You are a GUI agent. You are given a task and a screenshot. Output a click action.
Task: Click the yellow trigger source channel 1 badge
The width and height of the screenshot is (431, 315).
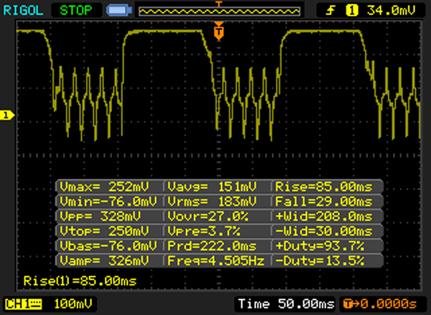pos(352,11)
